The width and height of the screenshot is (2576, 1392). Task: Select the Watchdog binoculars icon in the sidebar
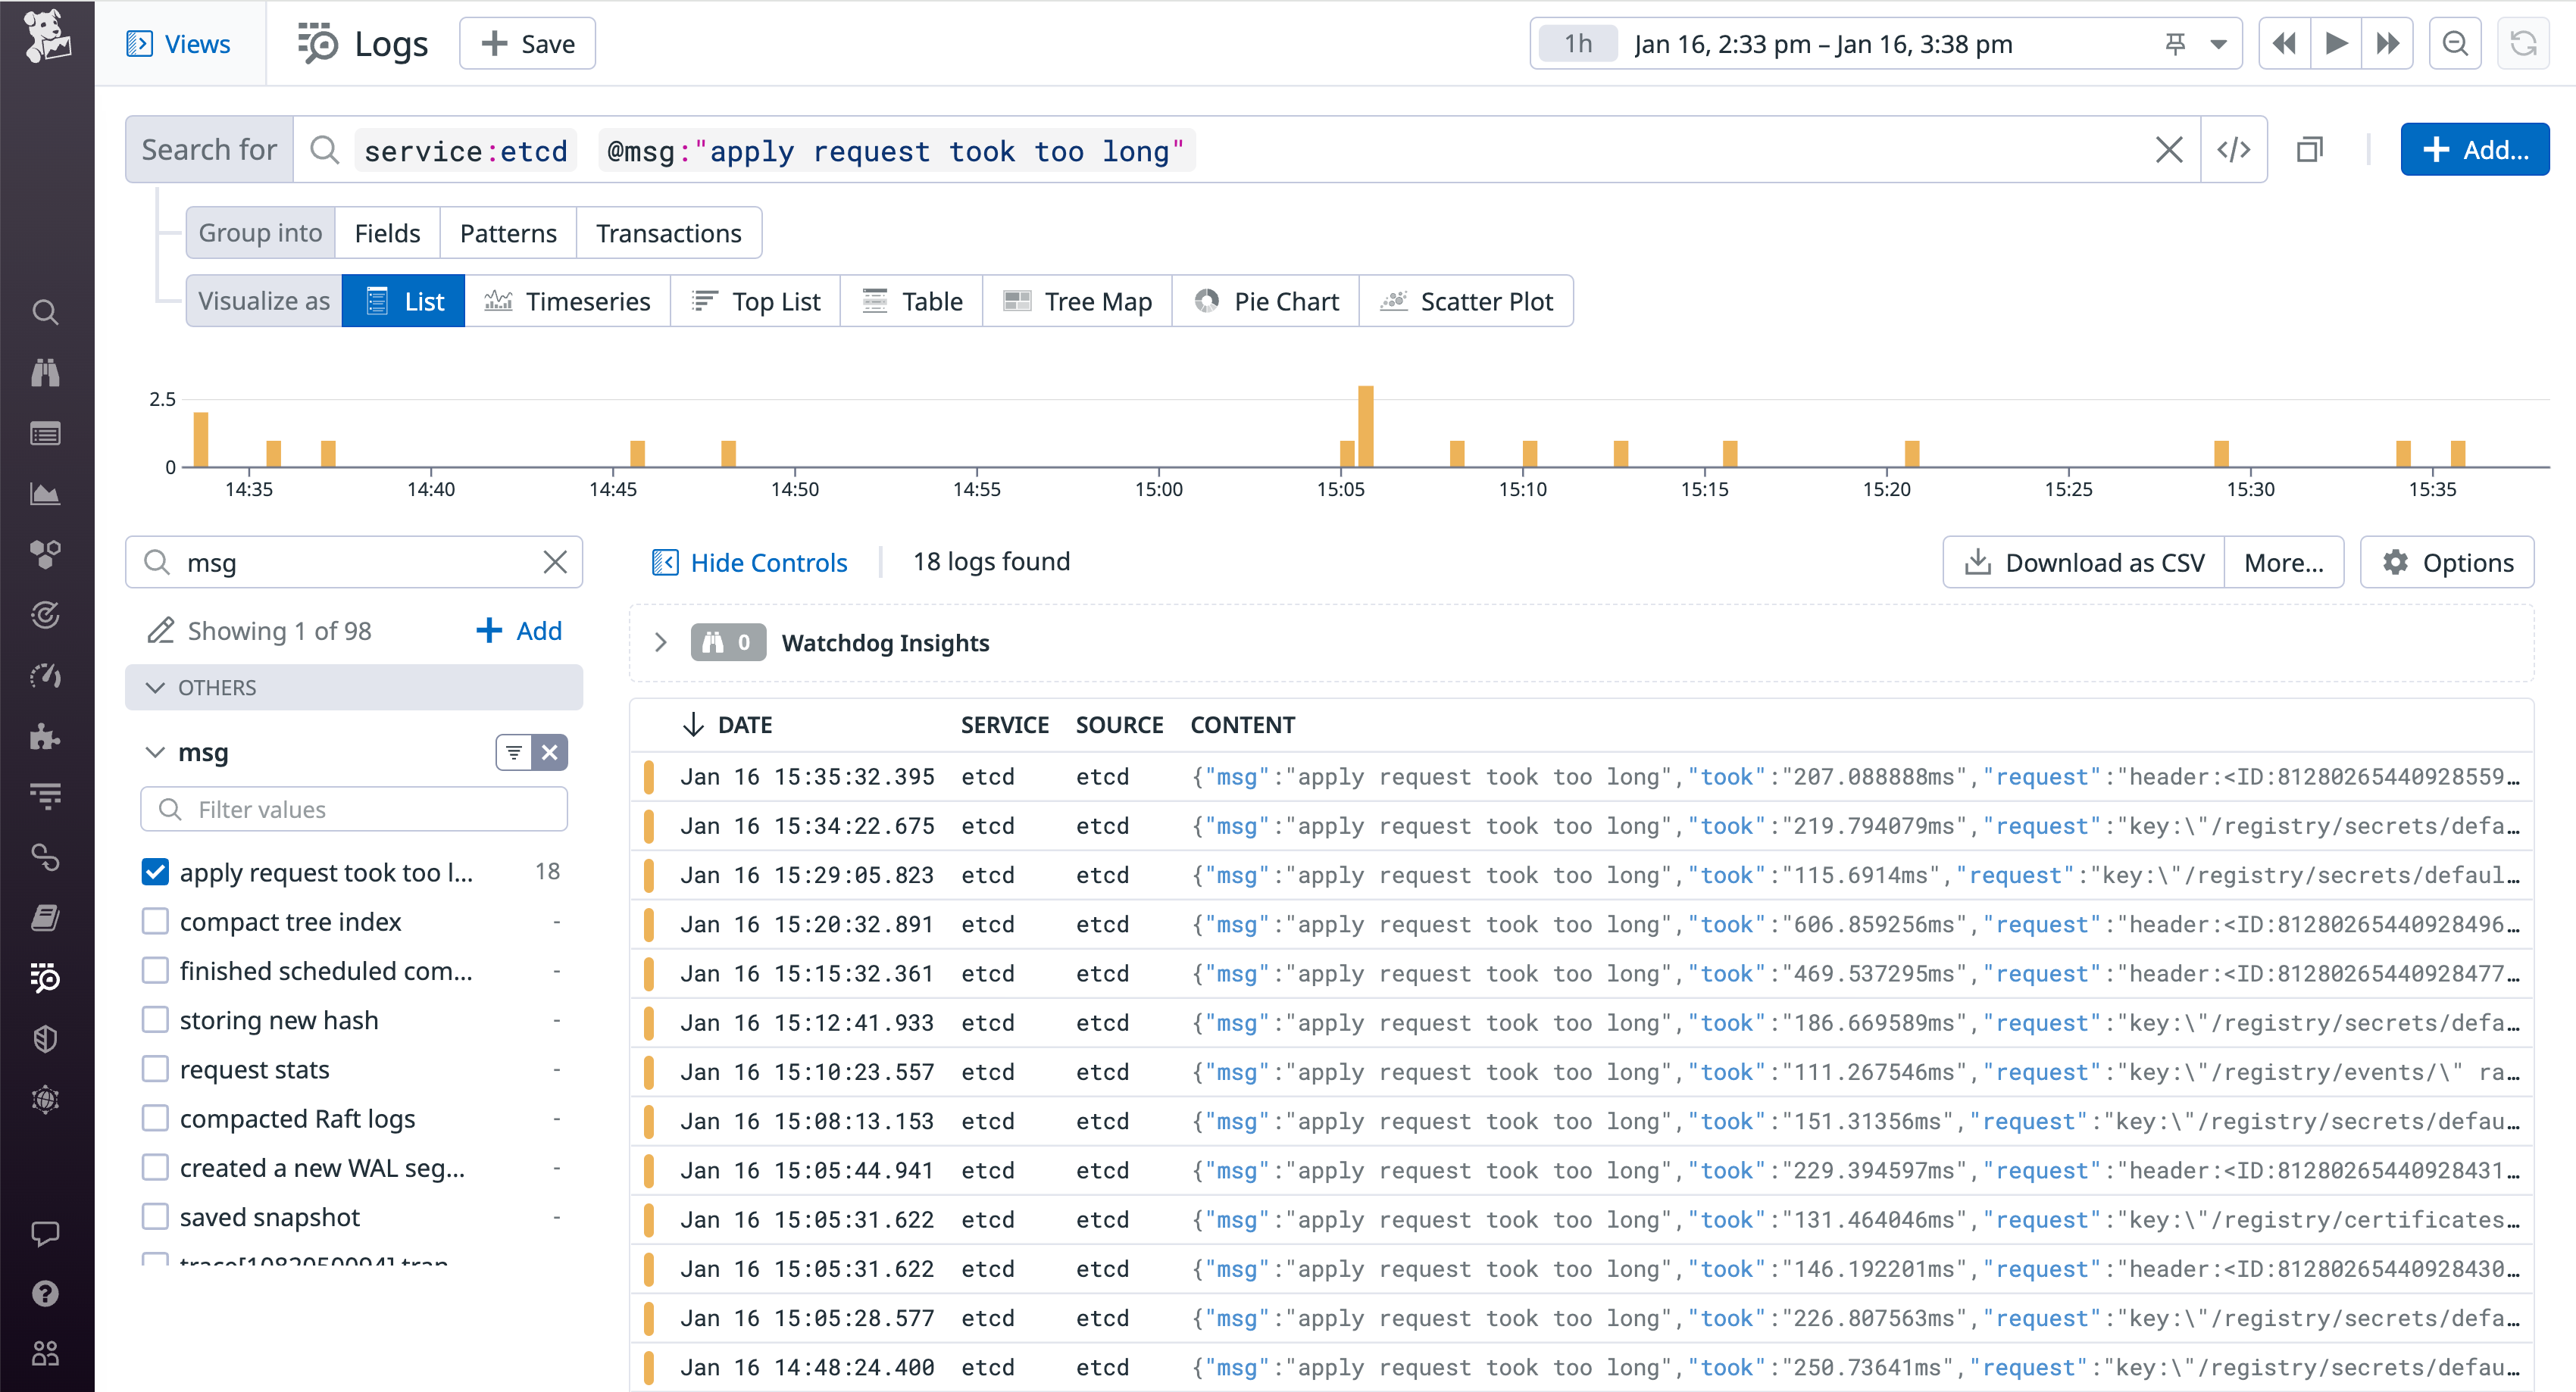click(x=46, y=373)
